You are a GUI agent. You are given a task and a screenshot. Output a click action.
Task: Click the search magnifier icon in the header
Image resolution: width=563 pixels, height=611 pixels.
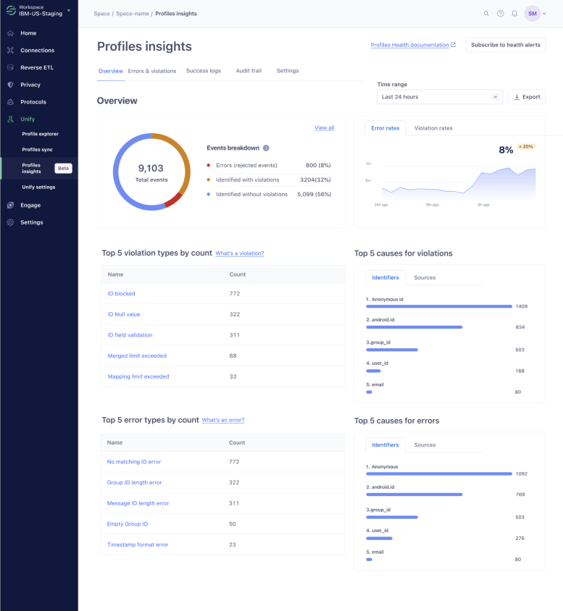pos(486,14)
